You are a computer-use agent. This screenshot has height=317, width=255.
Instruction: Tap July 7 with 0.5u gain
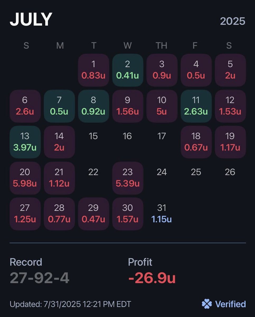59,106
